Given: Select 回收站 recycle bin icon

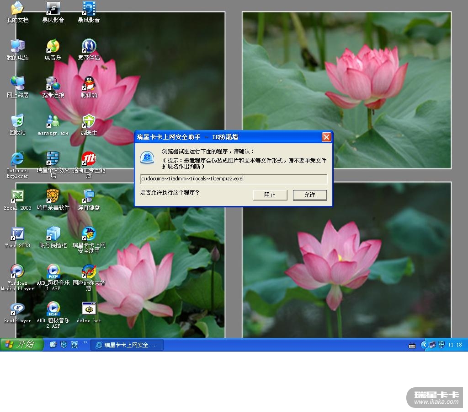Looking at the screenshot, I should tap(17, 125).
